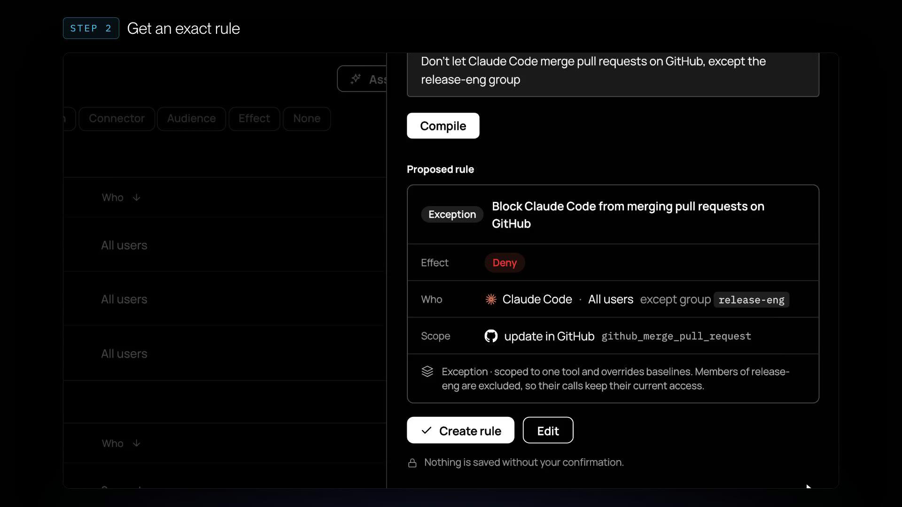Click the second 'All users' row
Image resolution: width=902 pixels, height=507 pixels.
click(225, 299)
